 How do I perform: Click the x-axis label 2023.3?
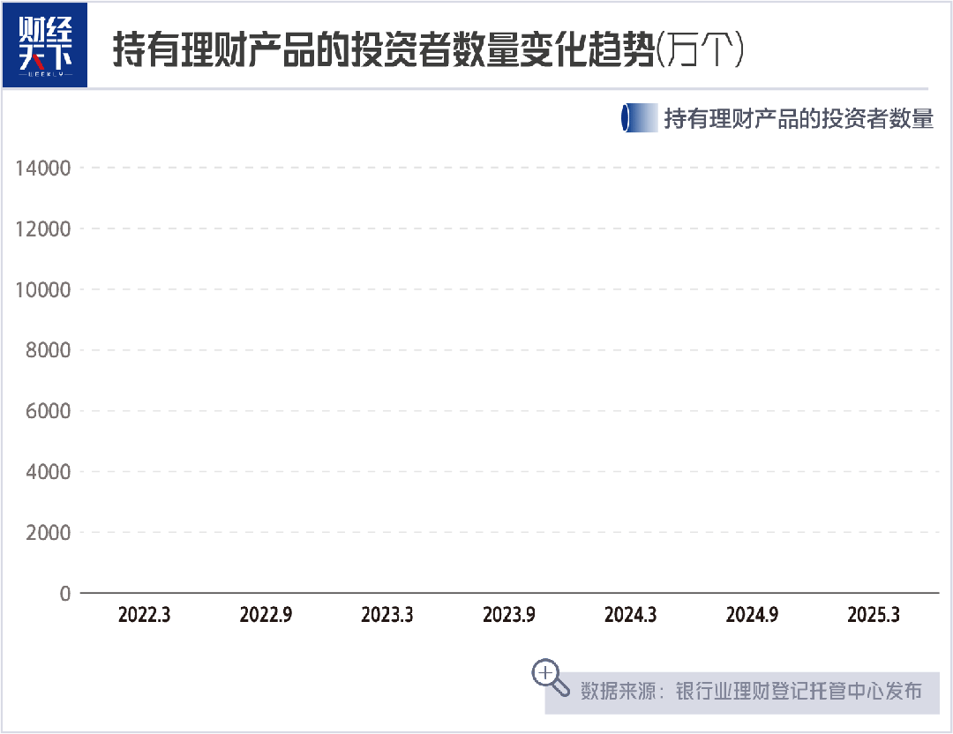[x=387, y=615]
